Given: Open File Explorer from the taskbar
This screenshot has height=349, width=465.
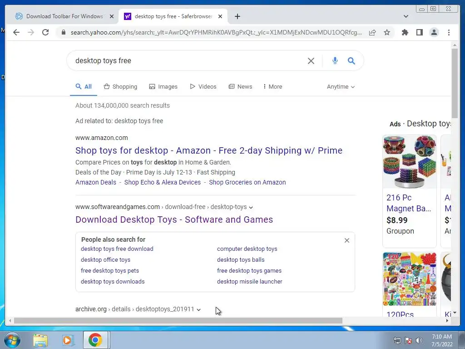Looking at the screenshot, I should tap(40, 340).
